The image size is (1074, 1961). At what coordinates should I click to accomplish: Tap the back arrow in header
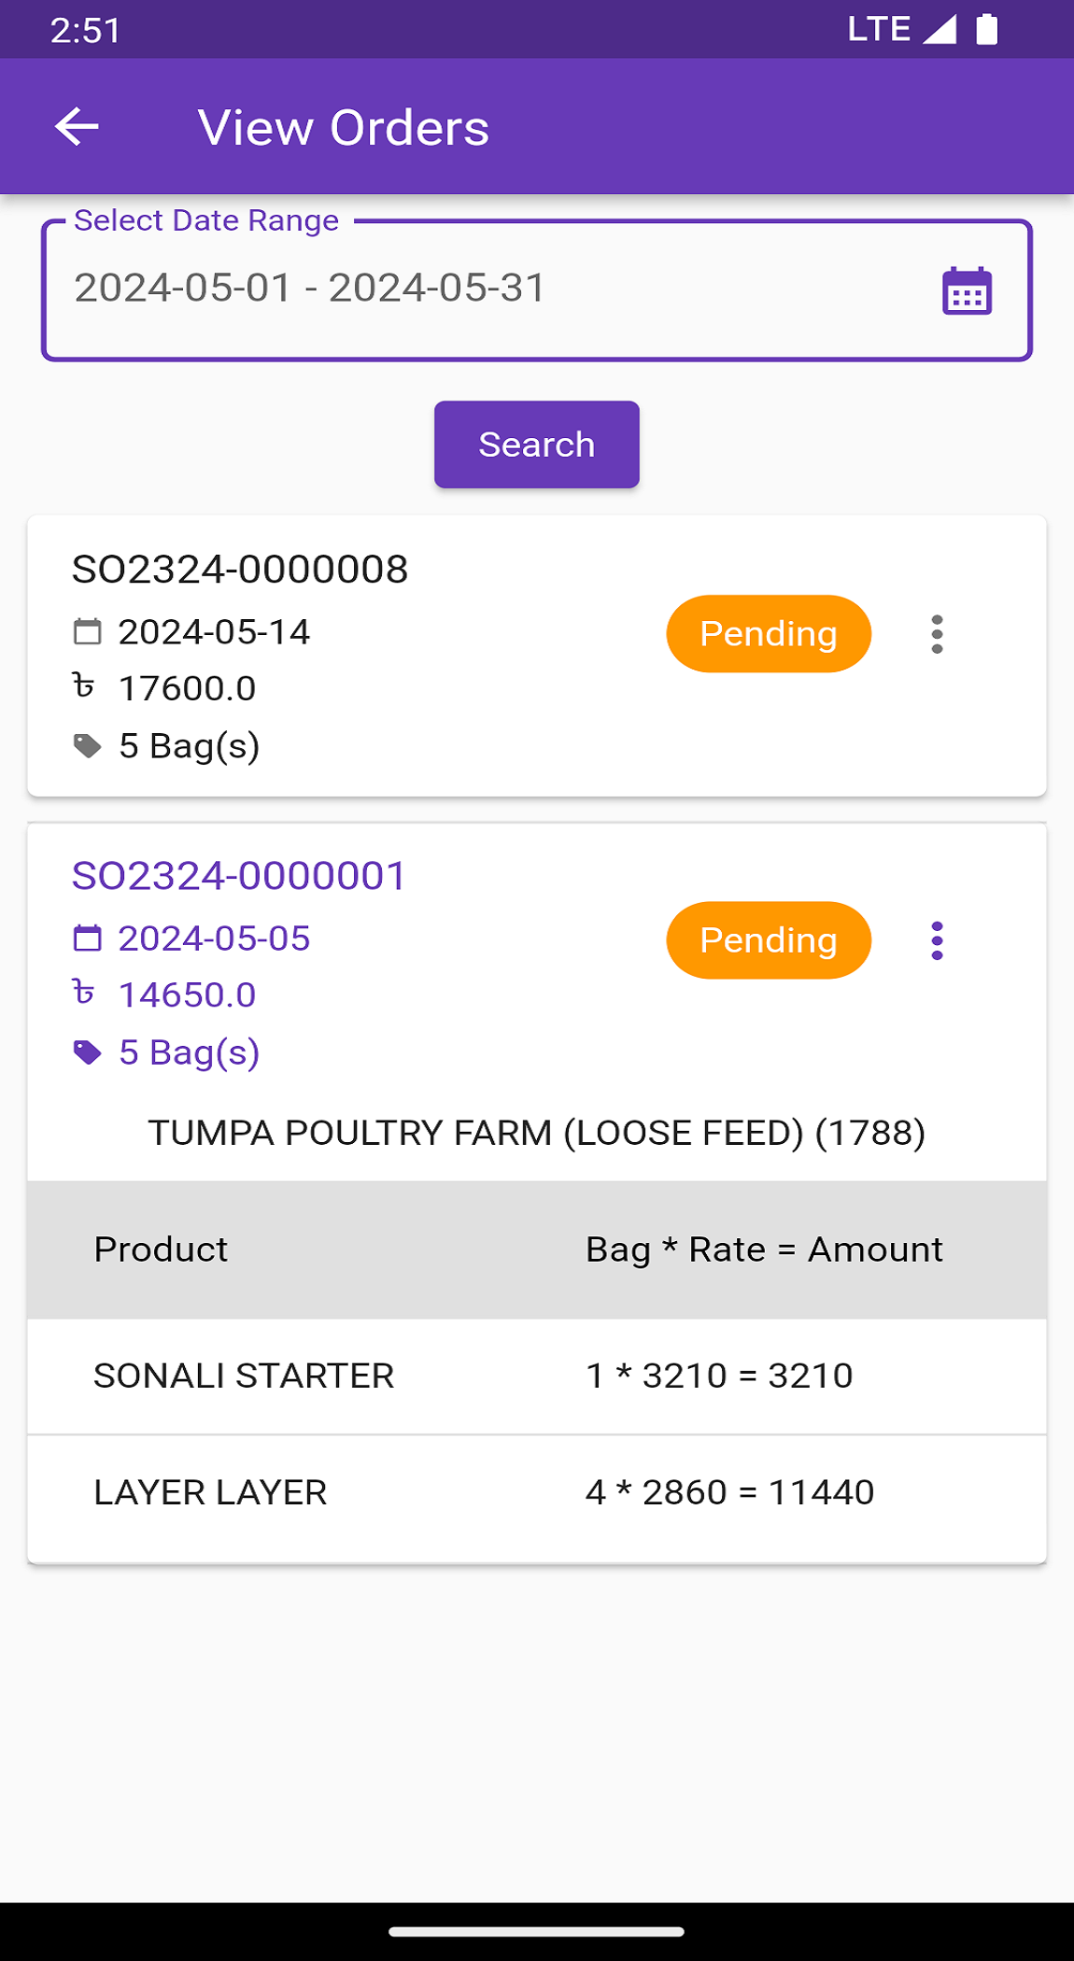tap(77, 127)
